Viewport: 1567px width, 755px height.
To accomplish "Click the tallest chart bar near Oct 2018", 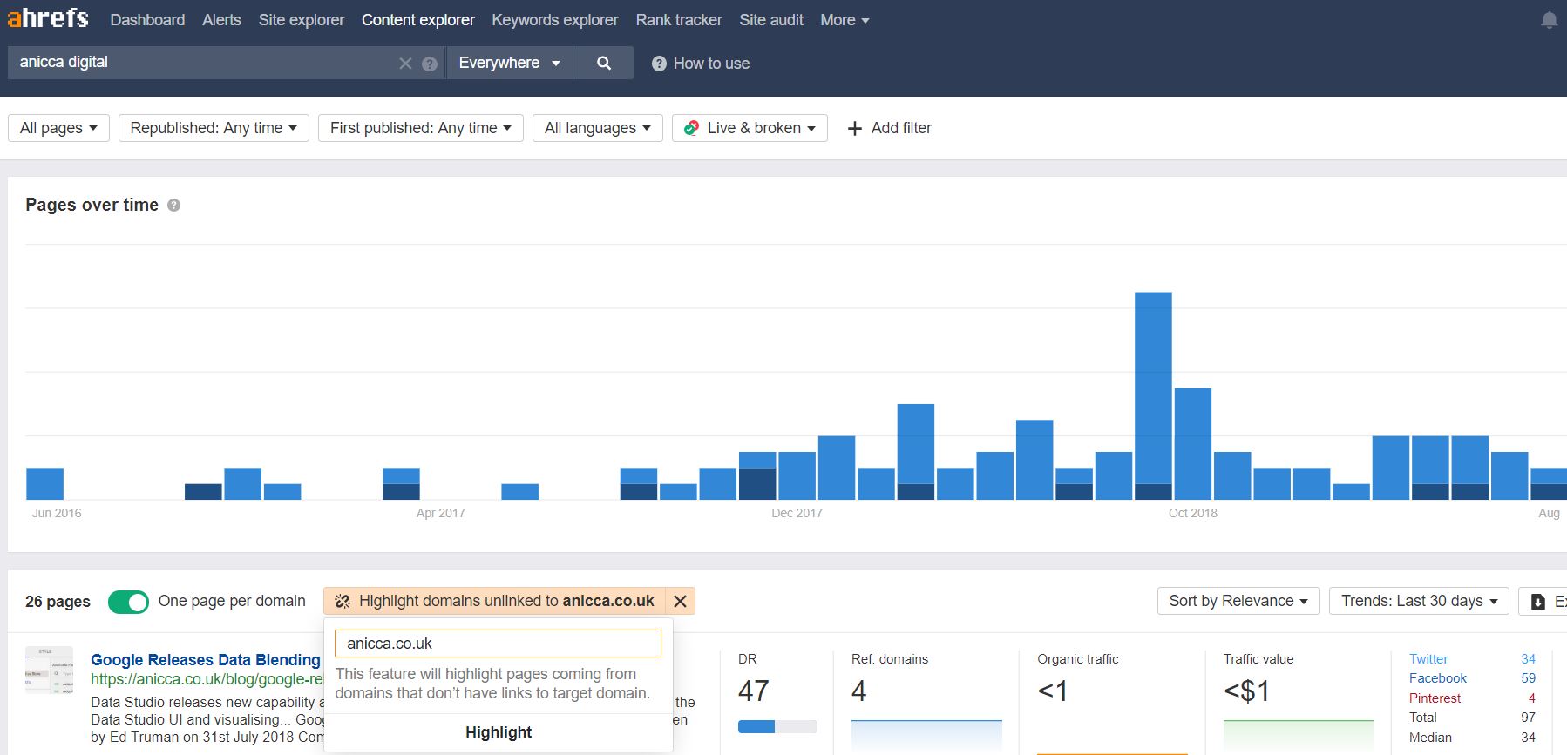I will coord(1153,395).
